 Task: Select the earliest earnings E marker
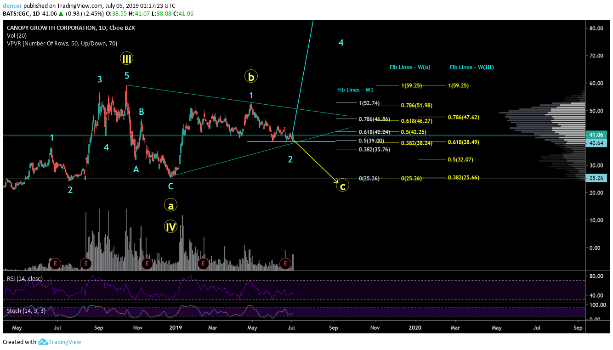(55, 263)
